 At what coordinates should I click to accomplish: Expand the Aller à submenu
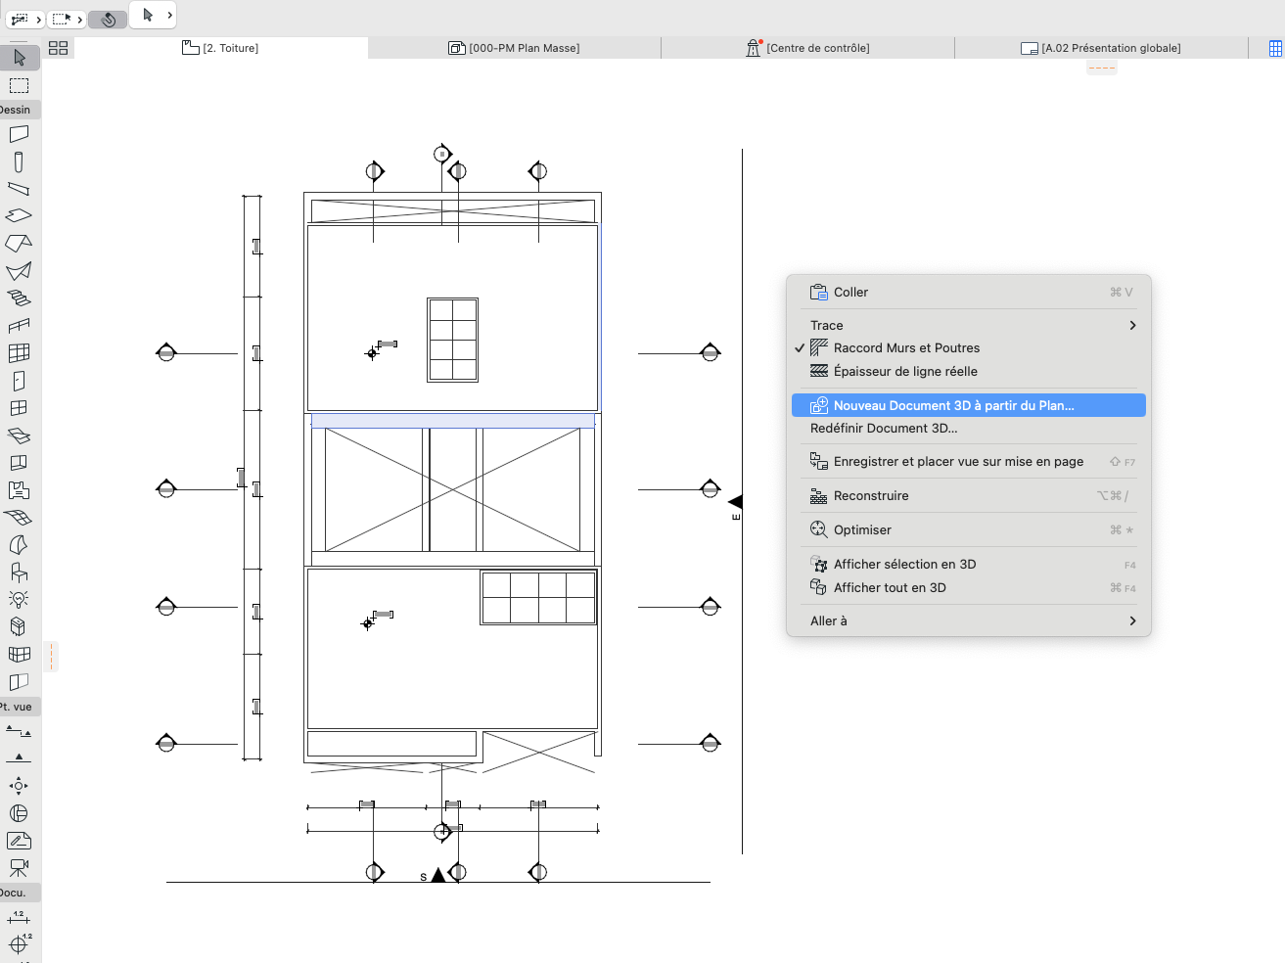click(x=968, y=620)
